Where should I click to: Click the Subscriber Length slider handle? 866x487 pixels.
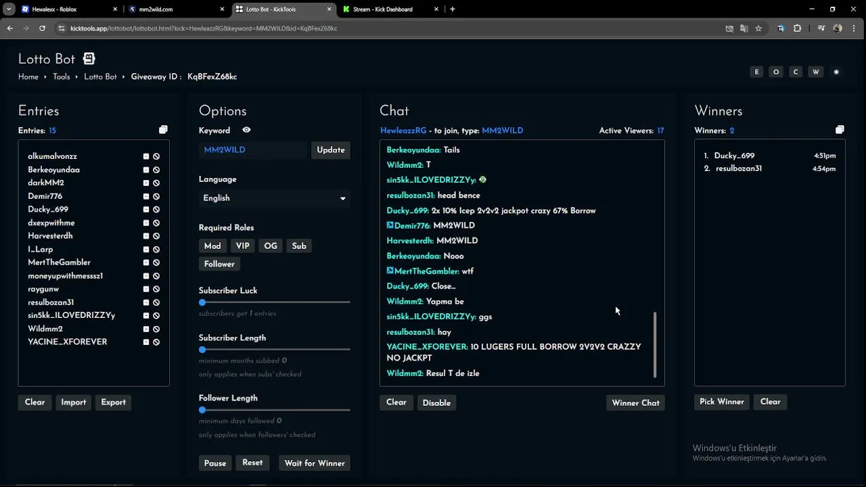pyautogui.click(x=202, y=350)
